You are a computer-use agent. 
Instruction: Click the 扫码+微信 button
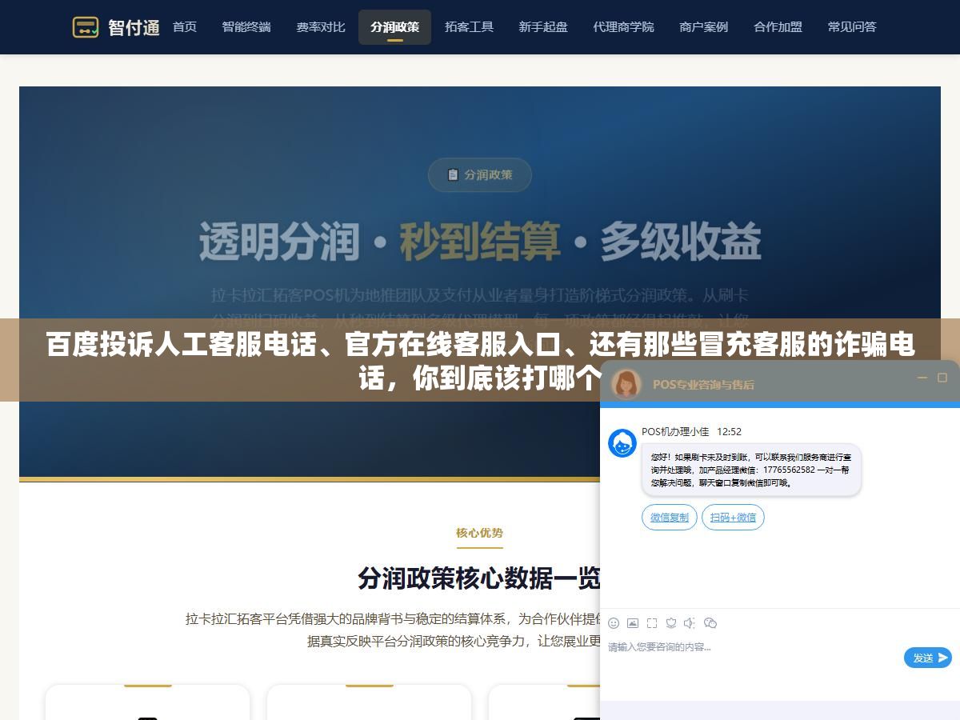tap(733, 518)
